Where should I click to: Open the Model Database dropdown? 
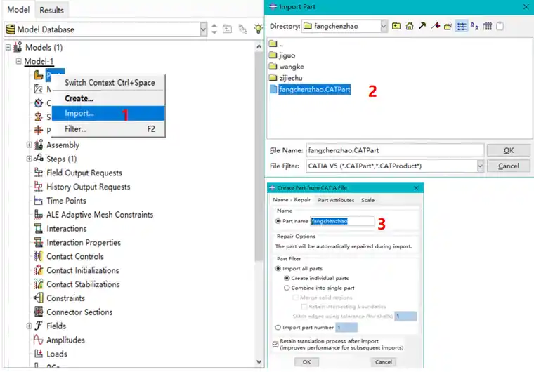click(x=203, y=29)
